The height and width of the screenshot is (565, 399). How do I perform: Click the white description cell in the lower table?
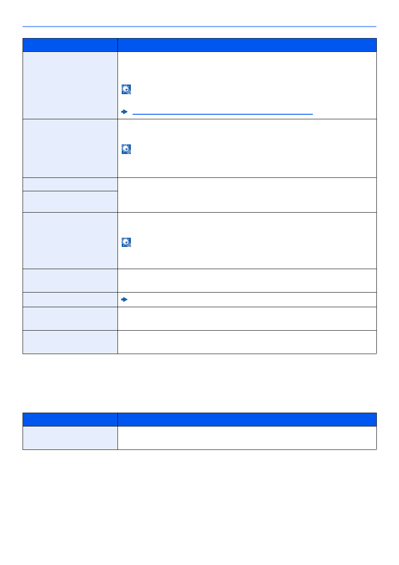(247, 438)
